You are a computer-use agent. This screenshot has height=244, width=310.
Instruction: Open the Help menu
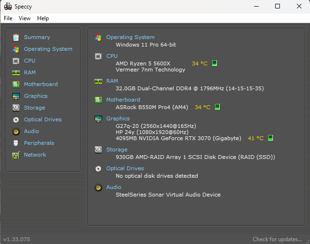[x=43, y=18]
